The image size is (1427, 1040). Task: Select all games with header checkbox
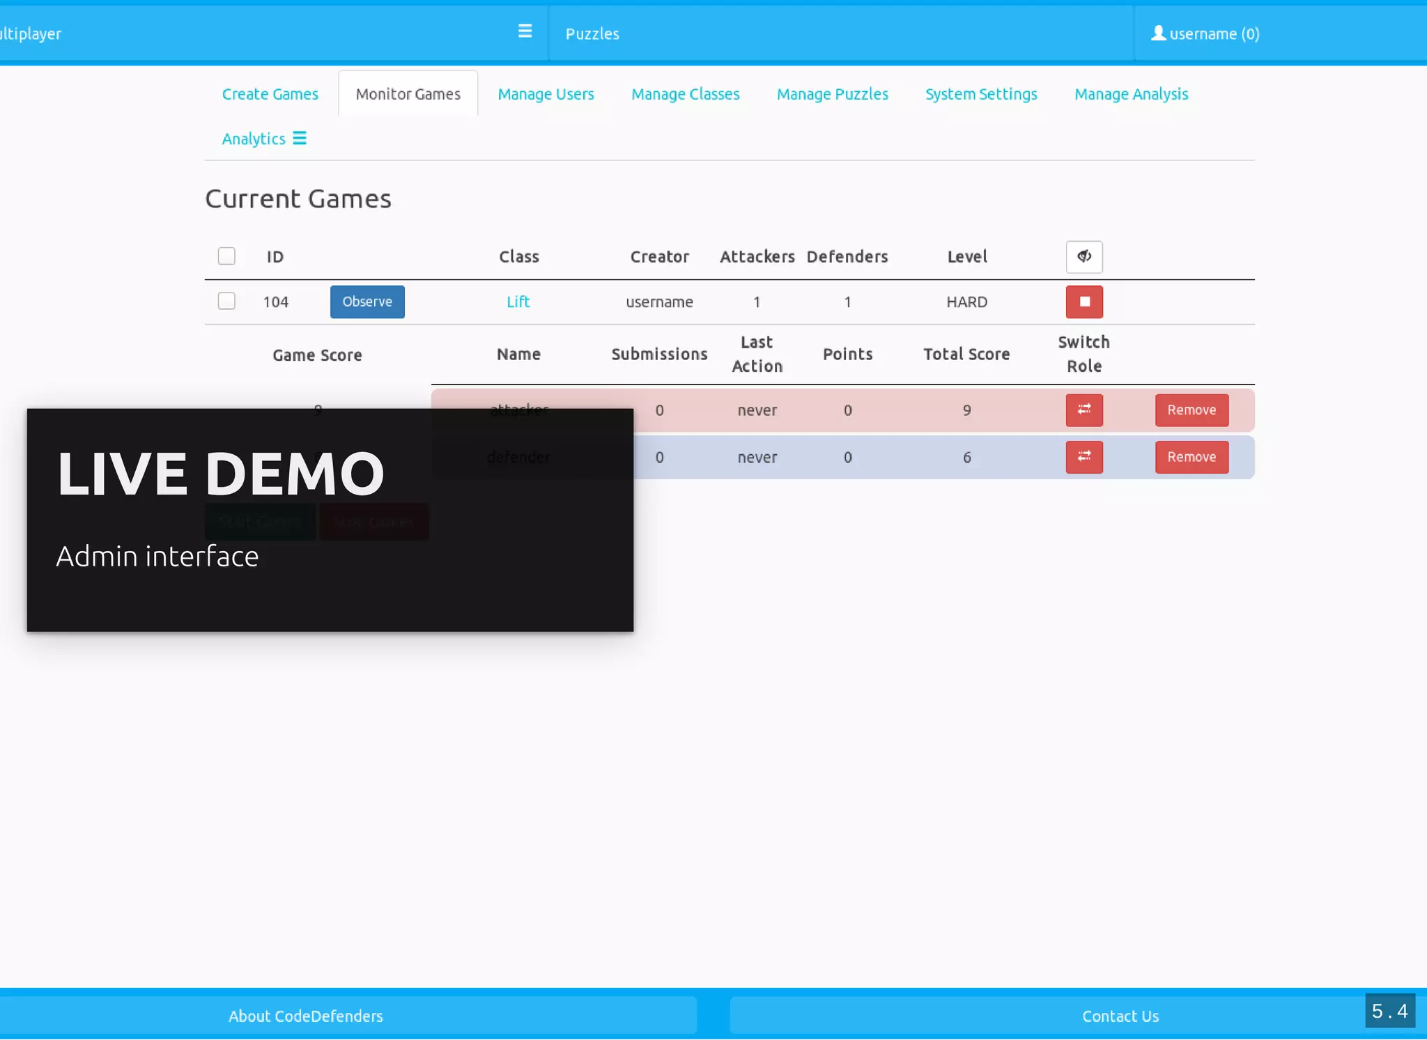coord(226,256)
